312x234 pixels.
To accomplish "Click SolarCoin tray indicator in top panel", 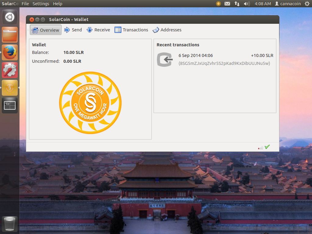I will coord(218,4).
